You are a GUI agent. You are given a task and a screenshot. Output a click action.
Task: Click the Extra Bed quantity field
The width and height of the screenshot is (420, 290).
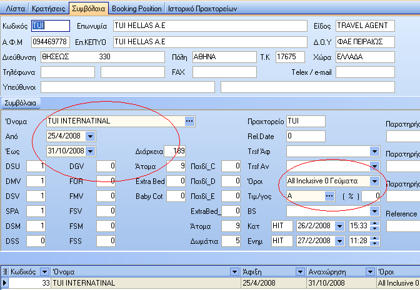coord(176,181)
